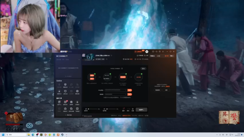
Task: Open Steam from the taskbar
Action: point(62,135)
